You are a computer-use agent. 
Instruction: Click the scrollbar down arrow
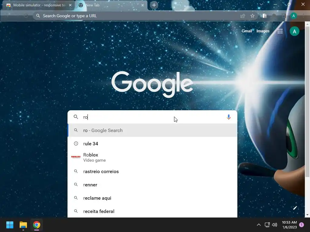tap(307, 215)
